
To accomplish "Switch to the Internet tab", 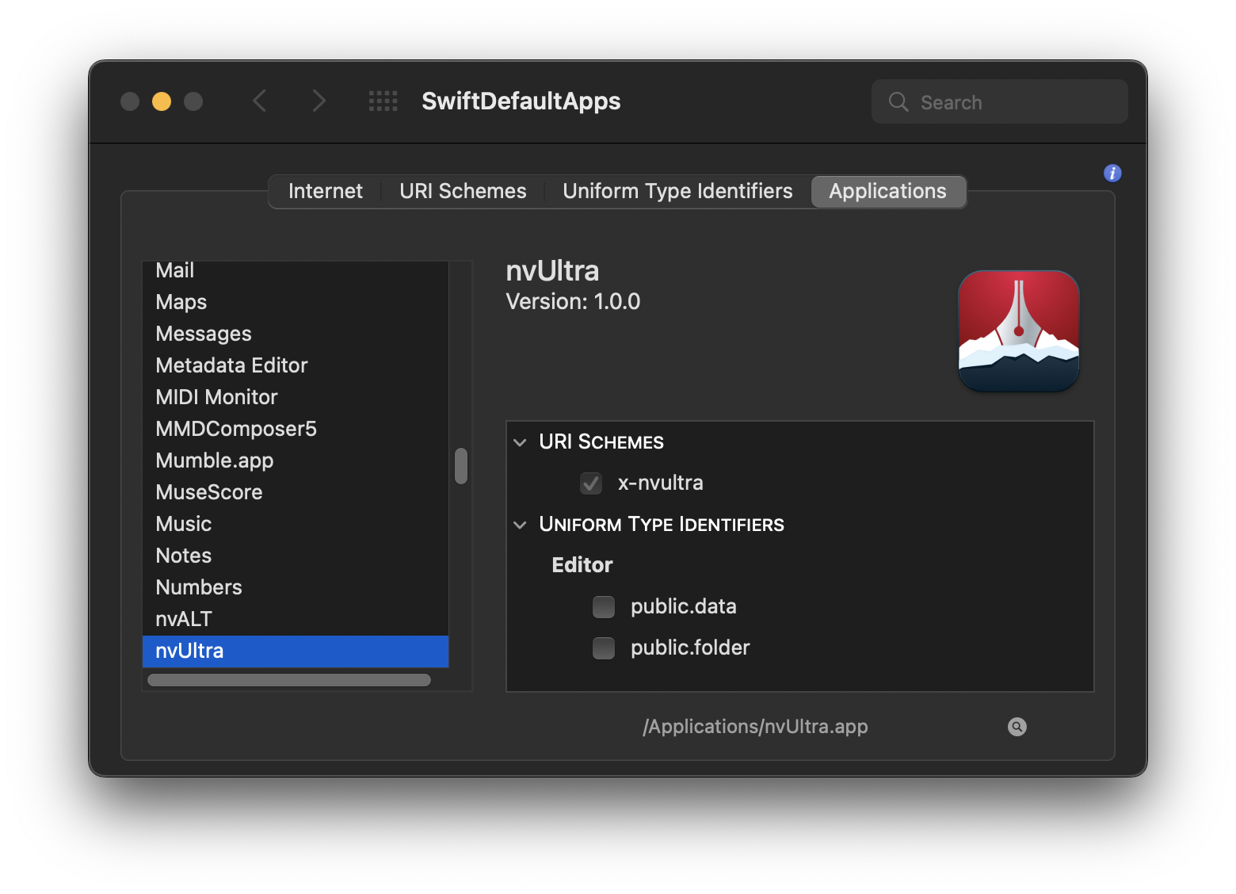I will click(325, 192).
